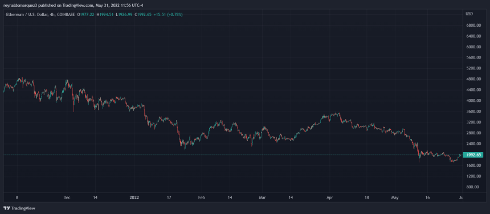
Task: Click the 5200.00 price axis label
Action: (473, 68)
